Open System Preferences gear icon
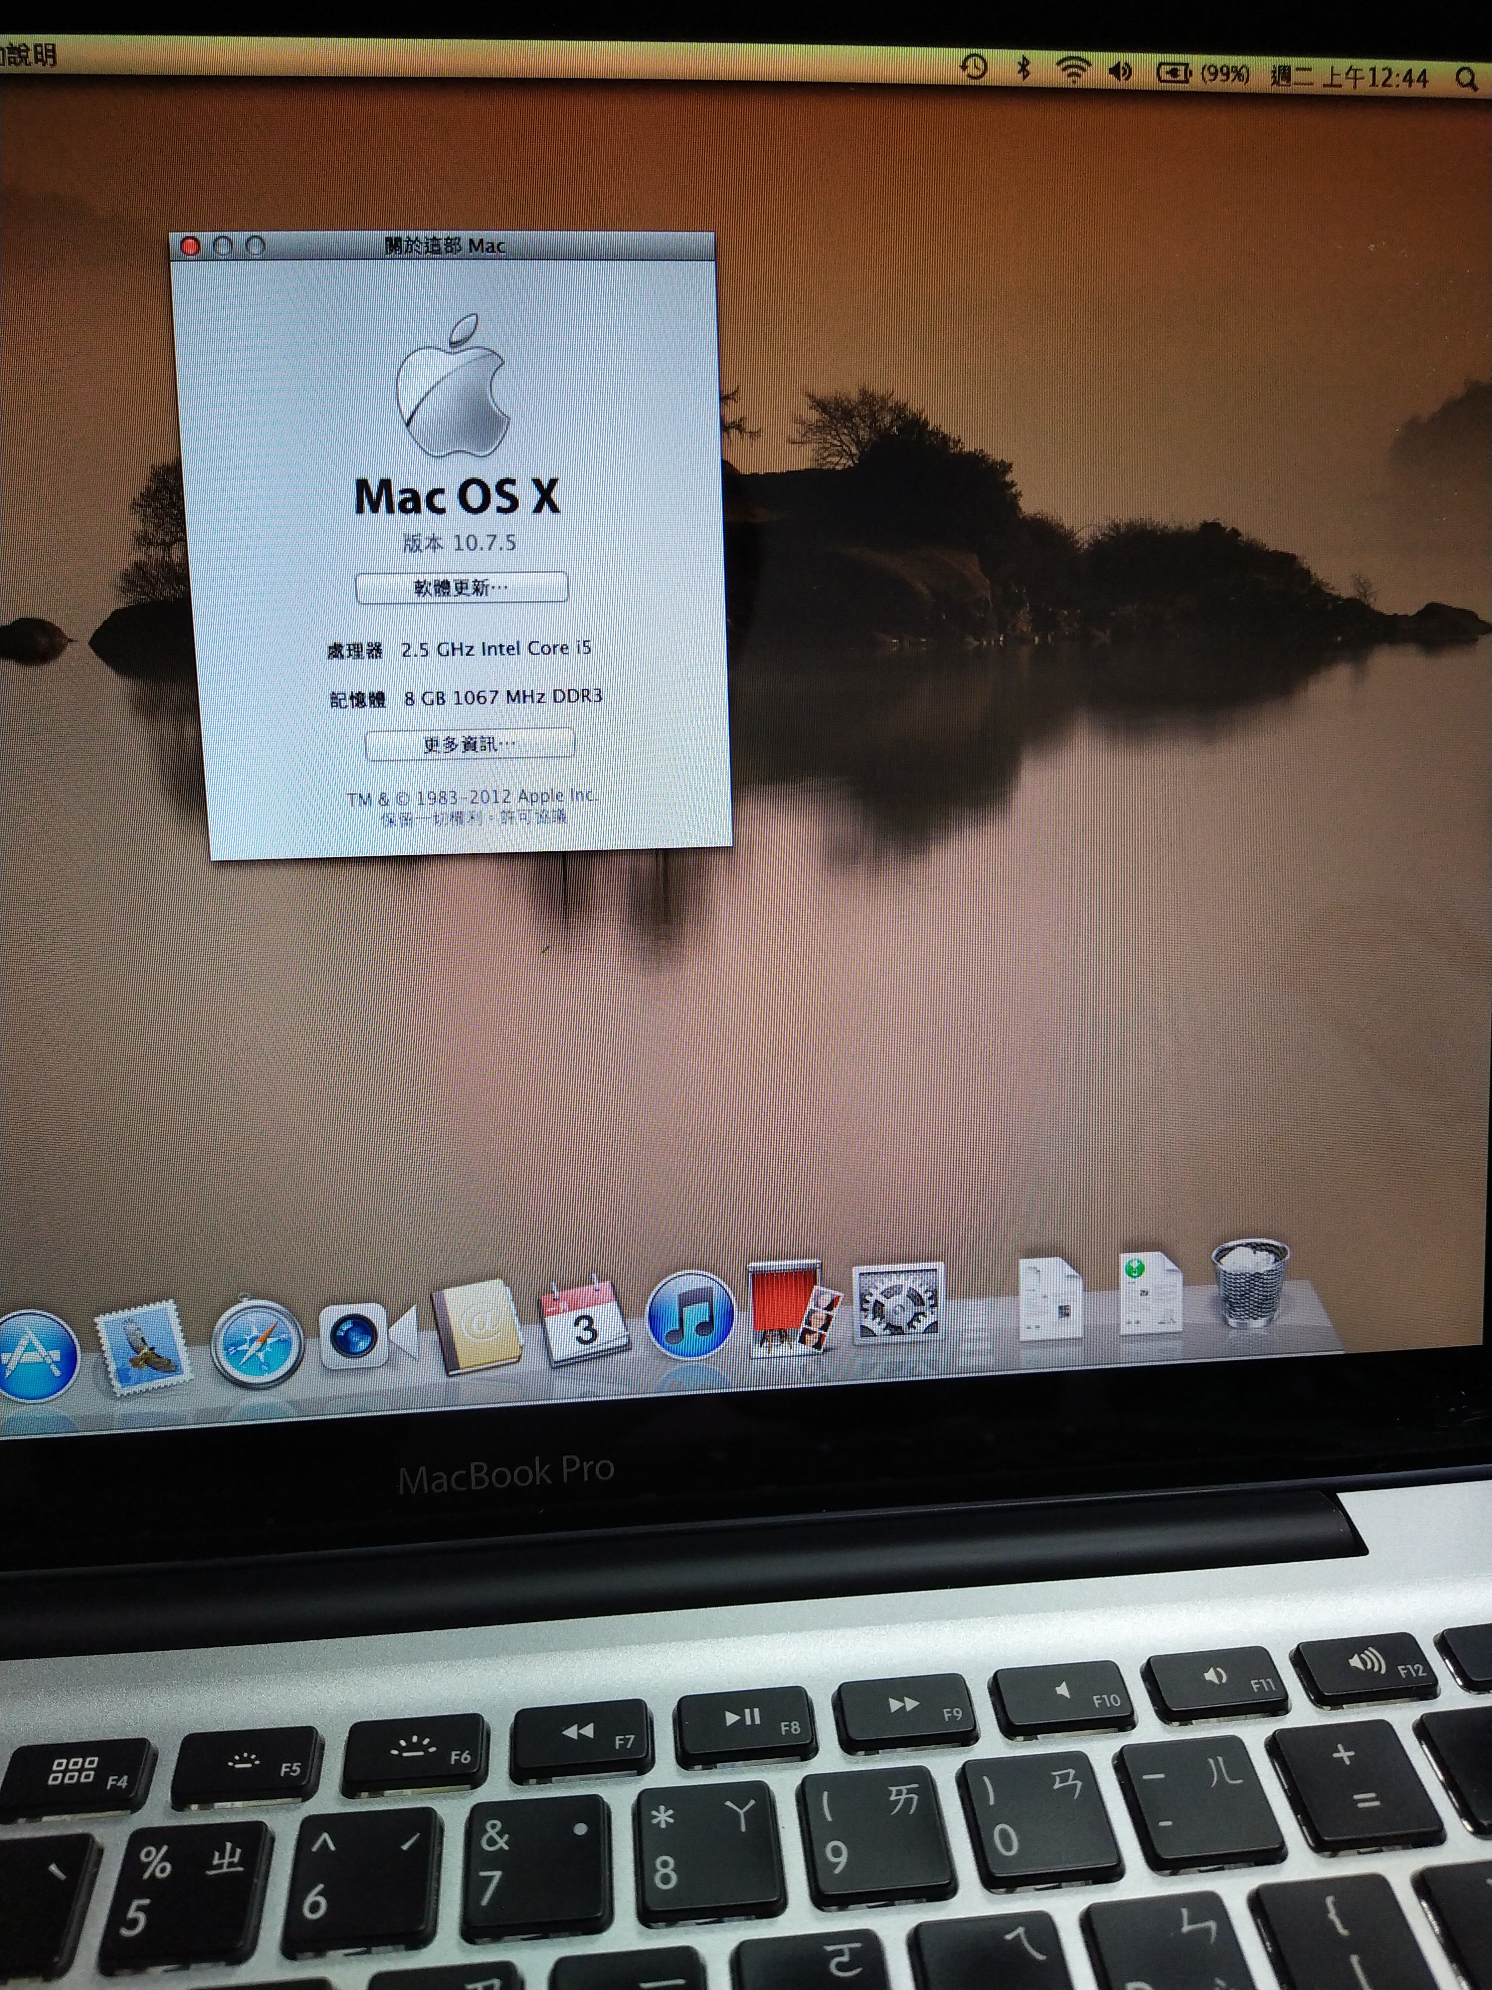1492x1990 pixels. [x=898, y=1302]
